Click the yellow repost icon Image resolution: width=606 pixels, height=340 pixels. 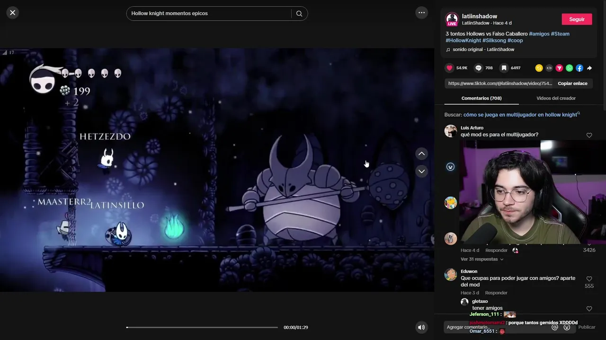pyautogui.click(x=539, y=68)
